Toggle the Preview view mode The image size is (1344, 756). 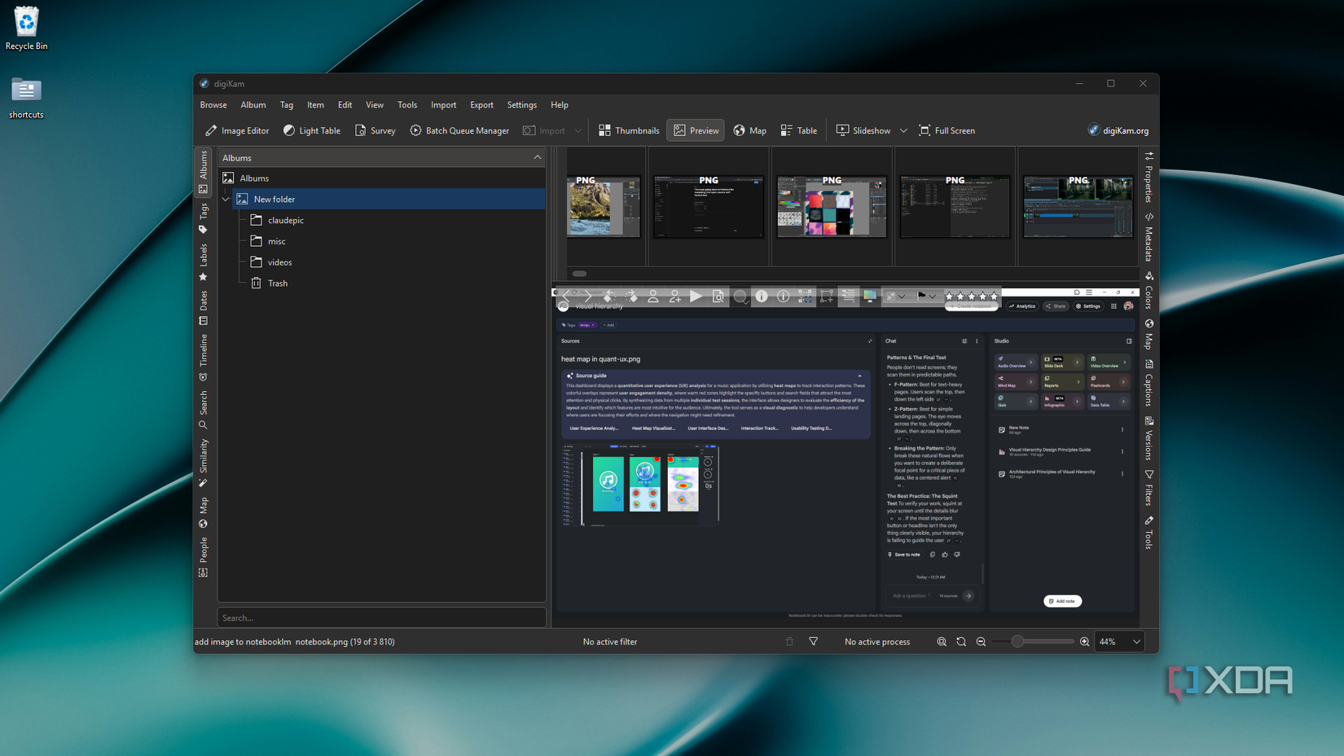coord(696,130)
